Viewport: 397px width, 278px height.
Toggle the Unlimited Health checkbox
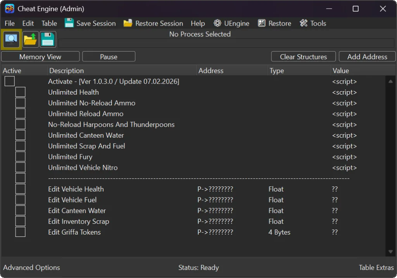[x=20, y=92]
